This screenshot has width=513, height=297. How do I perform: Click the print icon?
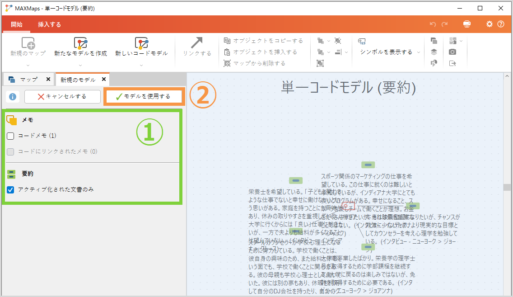(x=467, y=24)
